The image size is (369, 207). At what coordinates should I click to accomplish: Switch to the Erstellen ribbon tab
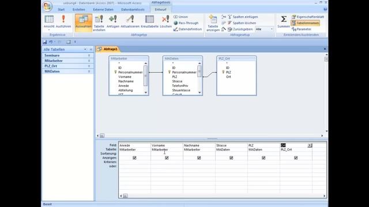tap(79, 10)
